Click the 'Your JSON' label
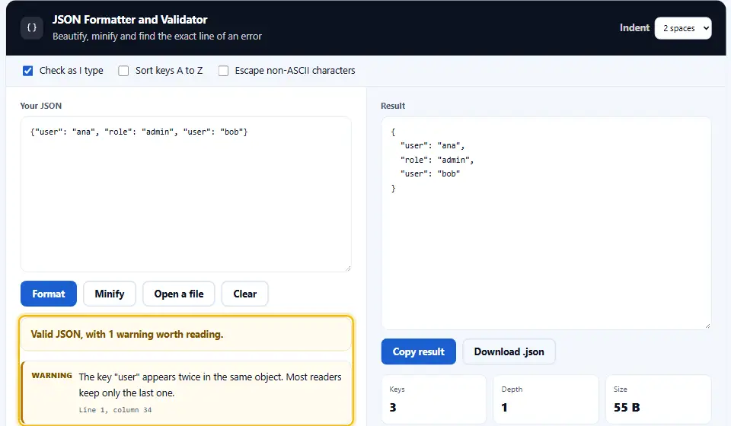The image size is (731, 426). (x=40, y=106)
